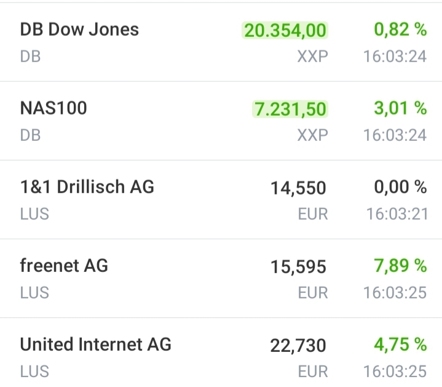
Task: Tap the 7,89 % change value
Action: [400, 266]
